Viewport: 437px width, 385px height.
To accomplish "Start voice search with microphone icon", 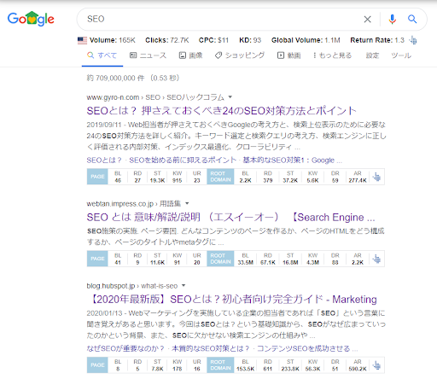I will (x=393, y=19).
